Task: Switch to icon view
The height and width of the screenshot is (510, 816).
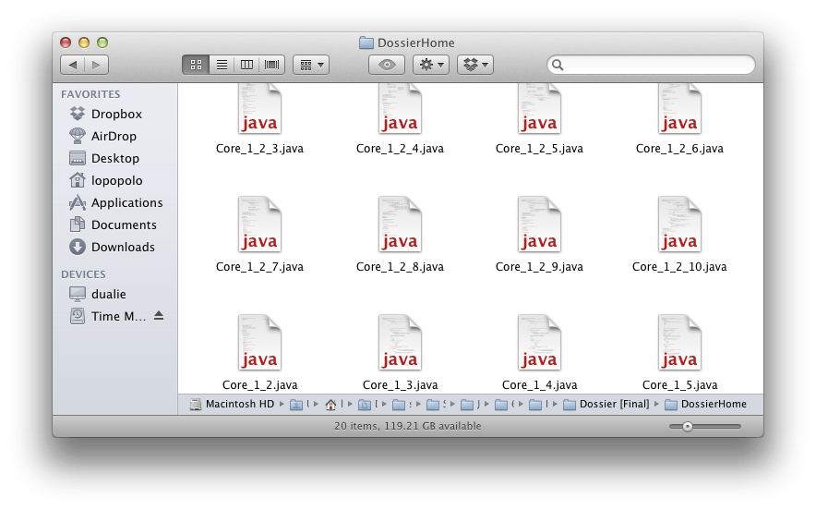Action: tap(196, 65)
